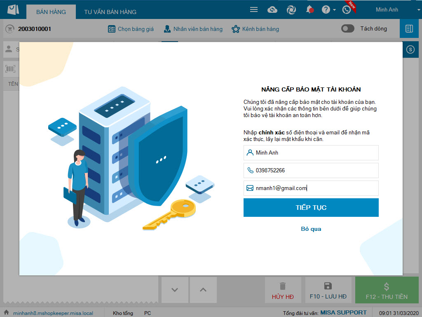Open Nhân viên bán hàng selector
This screenshot has height=317, width=422.
[193, 29]
